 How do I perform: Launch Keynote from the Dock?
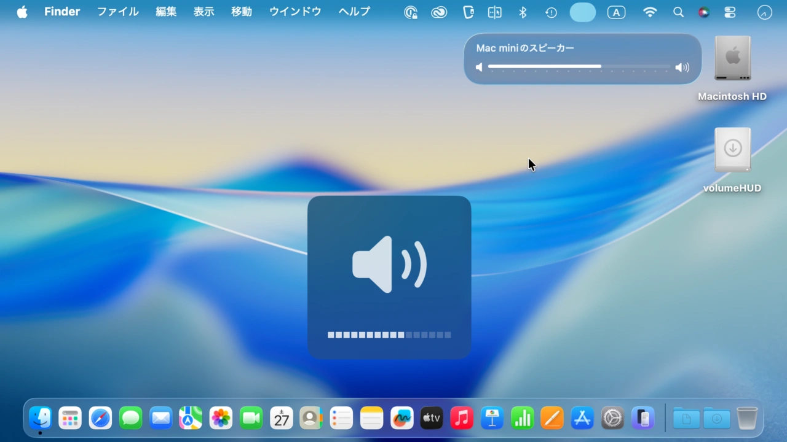(x=492, y=419)
